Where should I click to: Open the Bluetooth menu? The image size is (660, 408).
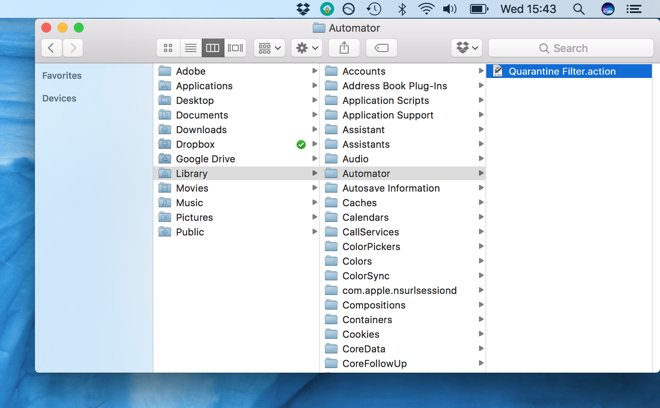(402, 9)
